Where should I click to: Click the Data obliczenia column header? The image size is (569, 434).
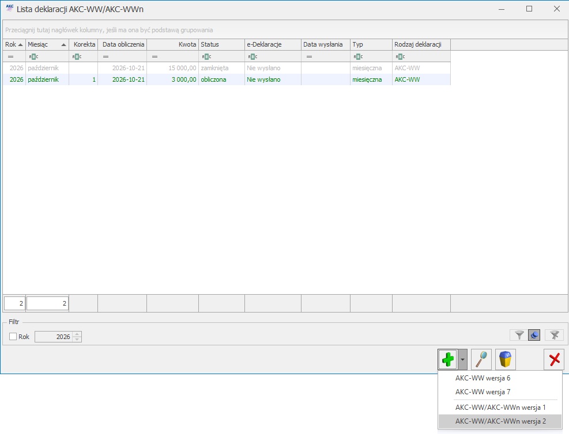point(122,44)
